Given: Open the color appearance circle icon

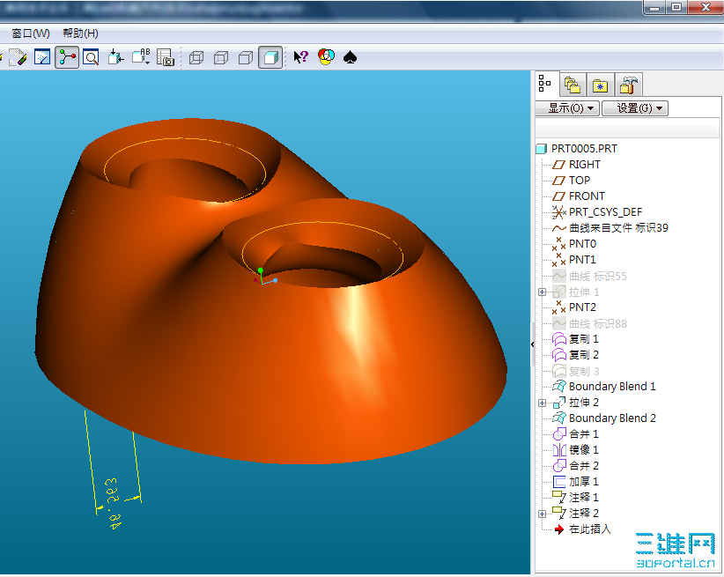Looking at the screenshot, I should pos(326,56).
